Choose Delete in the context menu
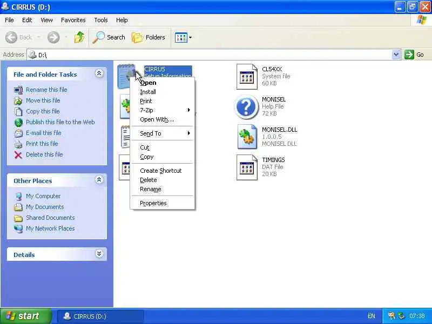 (x=163, y=180)
